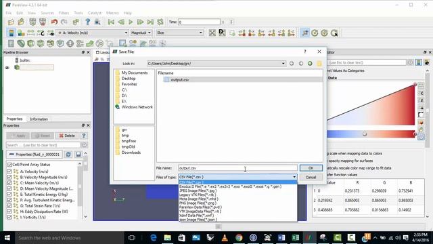433x244 pixels.
Task: Uncheck A: Velocity (m/s) array
Action: point(9,171)
